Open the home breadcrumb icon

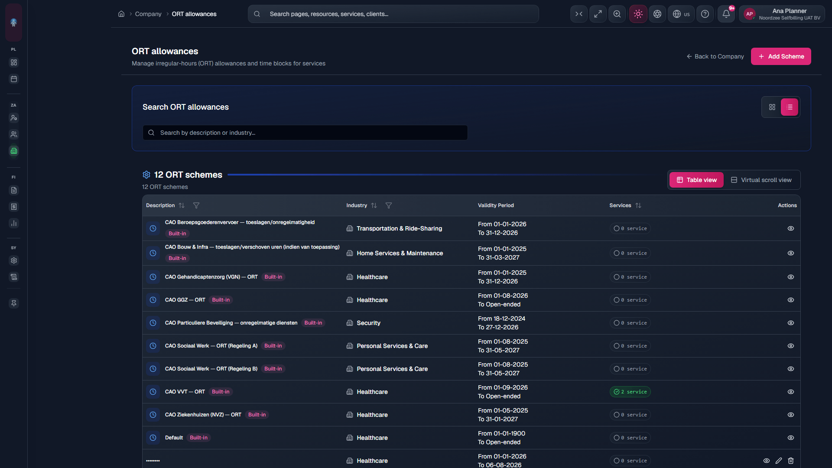[121, 14]
